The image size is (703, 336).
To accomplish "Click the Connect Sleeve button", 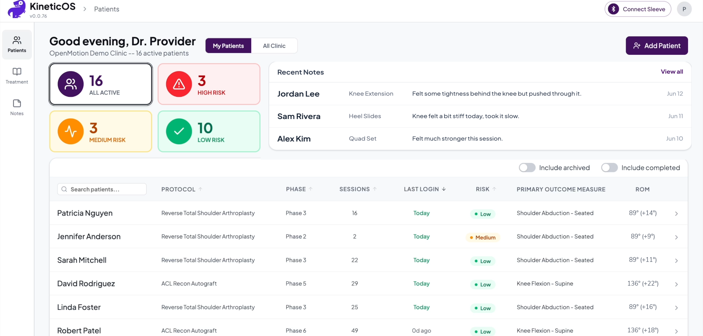I will coord(638,9).
